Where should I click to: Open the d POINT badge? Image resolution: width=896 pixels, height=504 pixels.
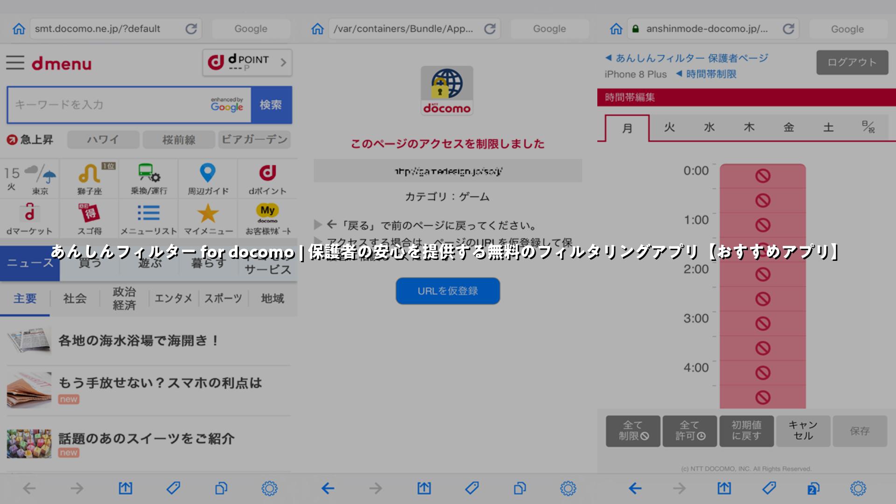(247, 63)
